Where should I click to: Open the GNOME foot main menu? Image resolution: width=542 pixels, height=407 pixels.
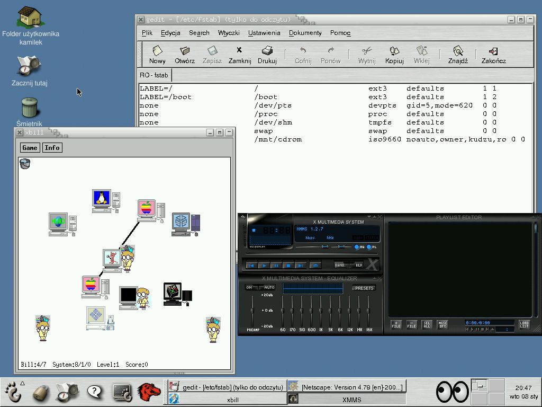coord(13,392)
